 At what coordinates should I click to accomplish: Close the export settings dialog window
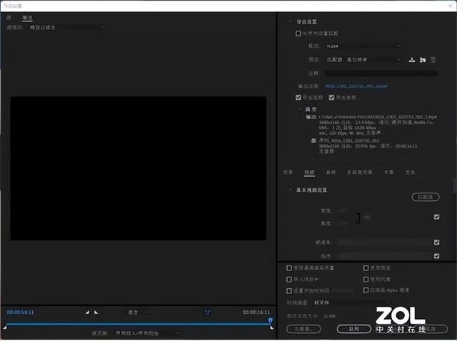pos(451,6)
